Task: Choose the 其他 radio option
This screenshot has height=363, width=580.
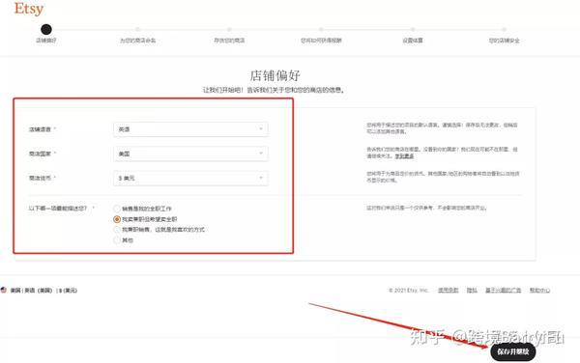Action: [x=117, y=240]
